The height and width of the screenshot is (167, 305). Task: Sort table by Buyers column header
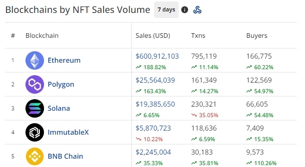tap(257, 36)
